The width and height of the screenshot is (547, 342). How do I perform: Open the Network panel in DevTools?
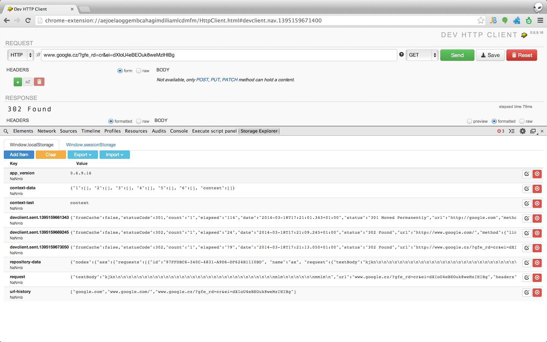47,131
